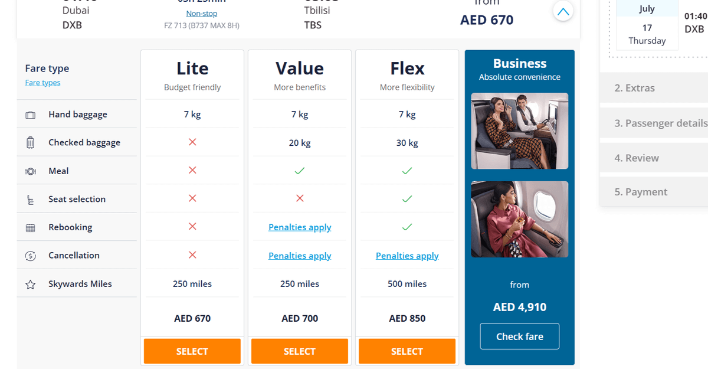708x369 pixels.
Task: Open Value rebooking Penalties apply link
Action: click(300, 227)
